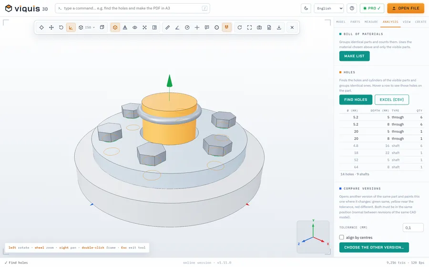This screenshot has width=429, height=267.
Task: Switch to the MEASURE tab
Action: click(x=371, y=22)
